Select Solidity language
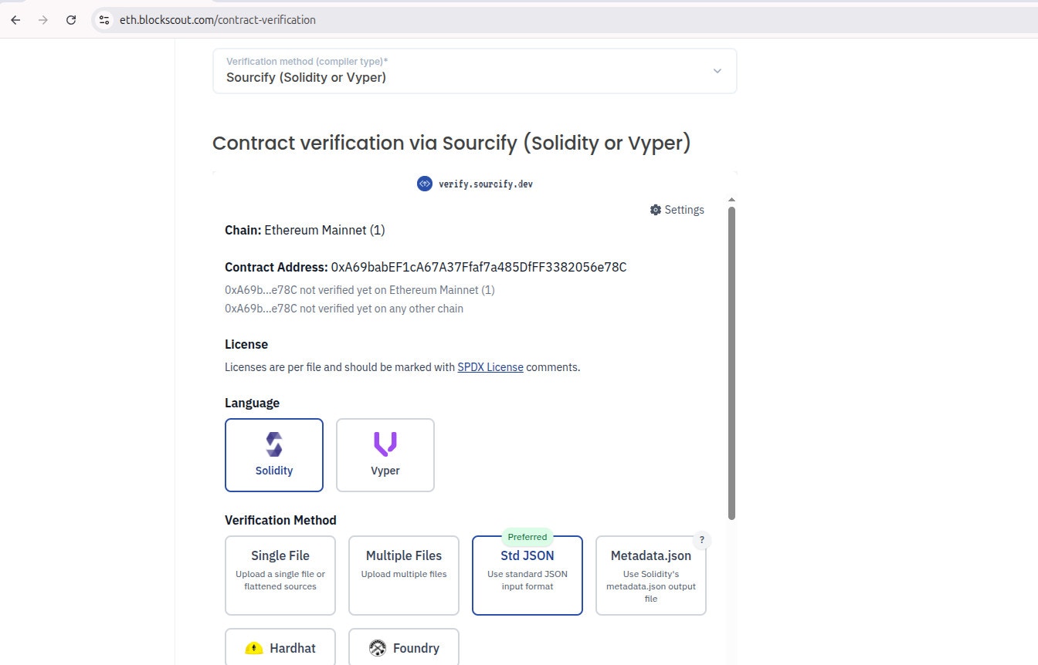This screenshot has height=665, width=1038. point(274,455)
